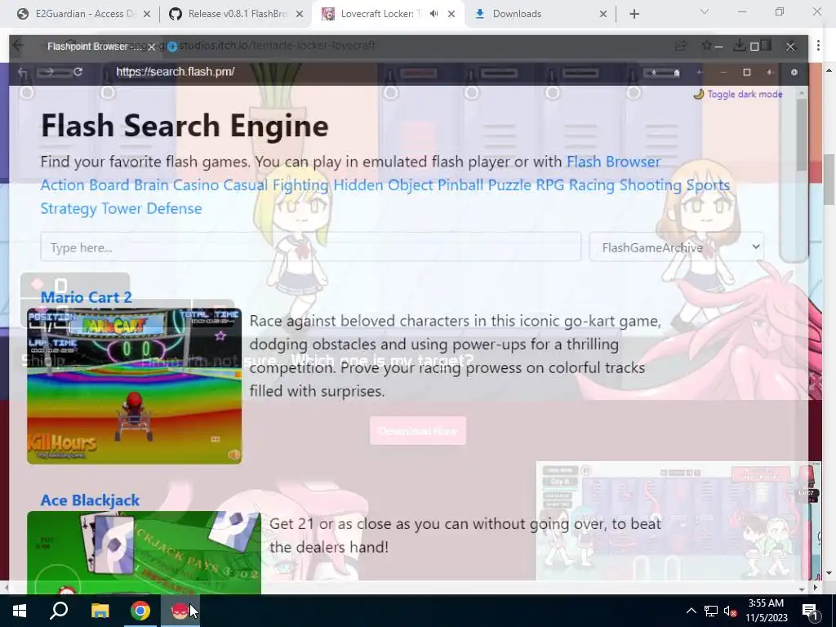The image size is (836, 627).
Task: Go back in Flashpoint Browser toolbar
Action: [x=22, y=73]
